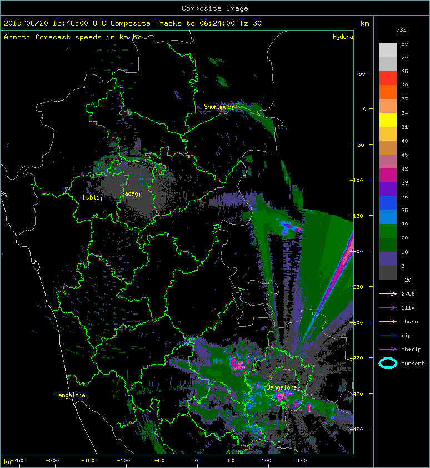Click the 2019/08/20 15:48:00 UTC timestamp

55,23
